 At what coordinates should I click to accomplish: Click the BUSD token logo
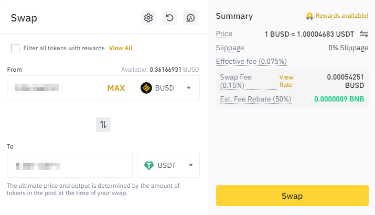click(x=146, y=88)
